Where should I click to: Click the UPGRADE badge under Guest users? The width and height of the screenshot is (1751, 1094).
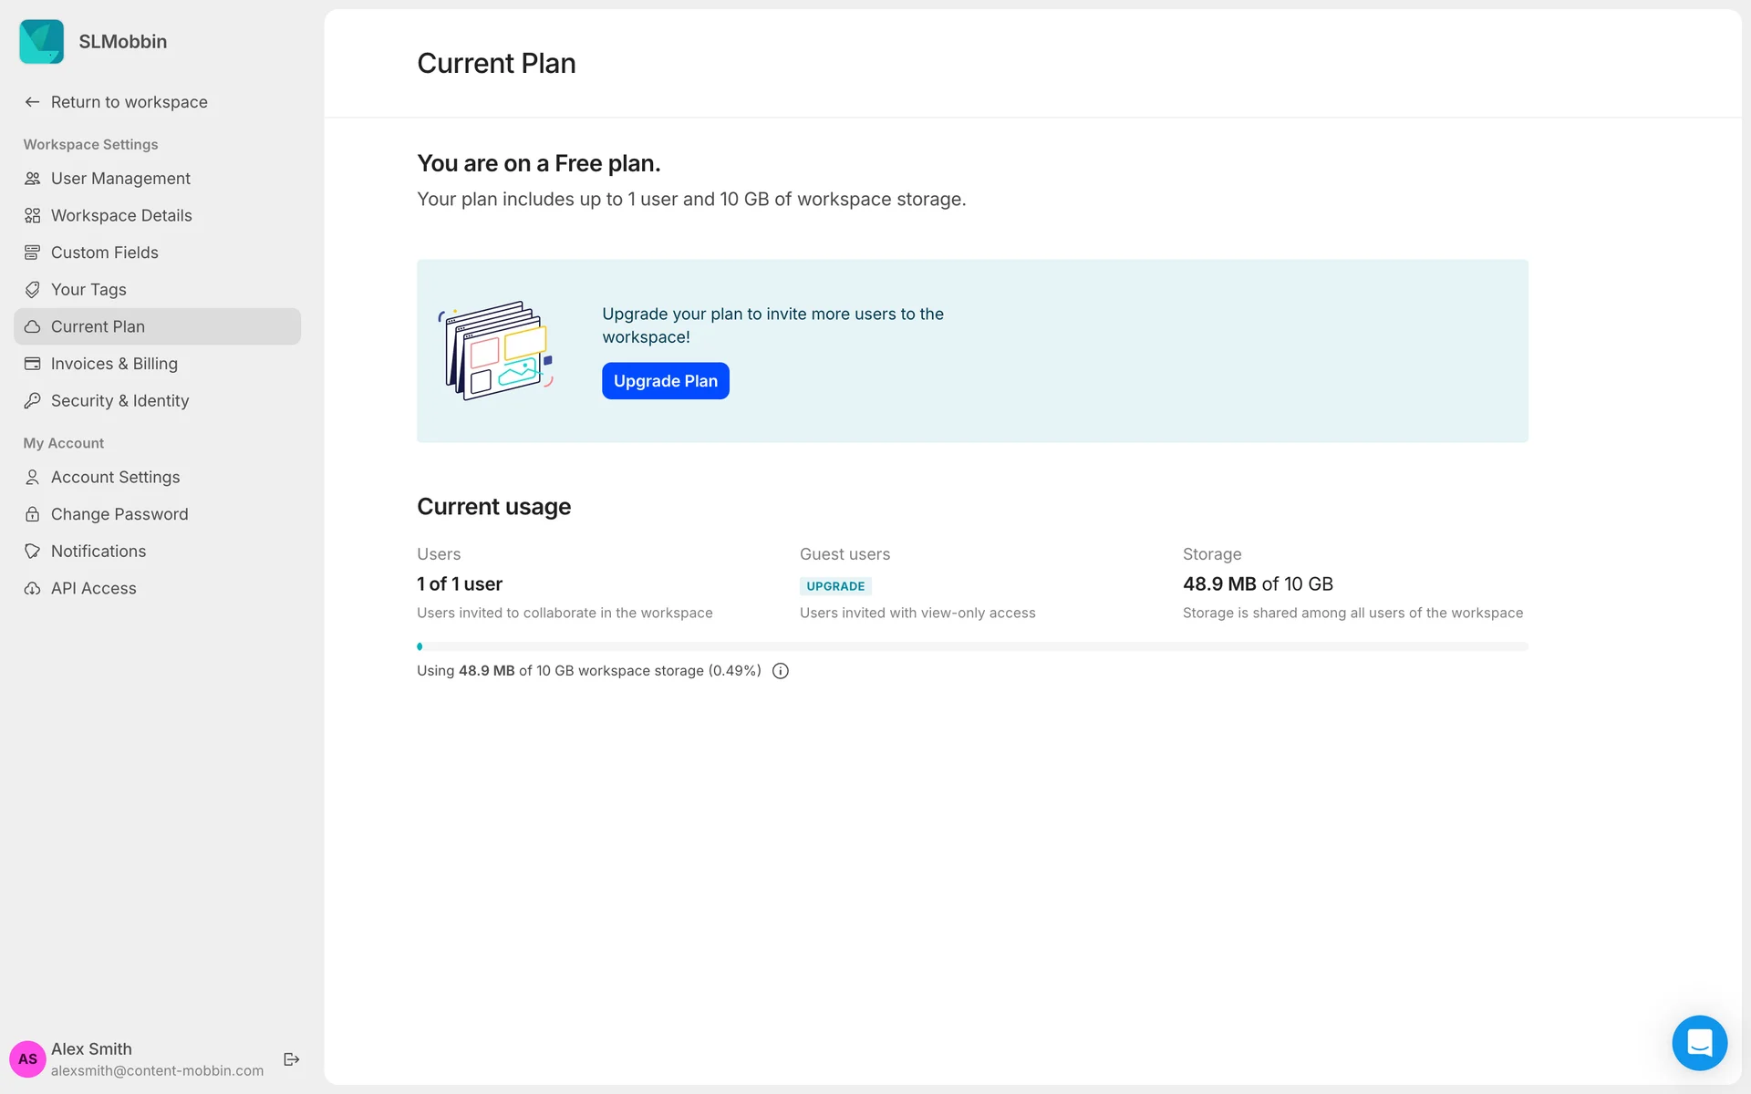pyautogui.click(x=835, y=586)
